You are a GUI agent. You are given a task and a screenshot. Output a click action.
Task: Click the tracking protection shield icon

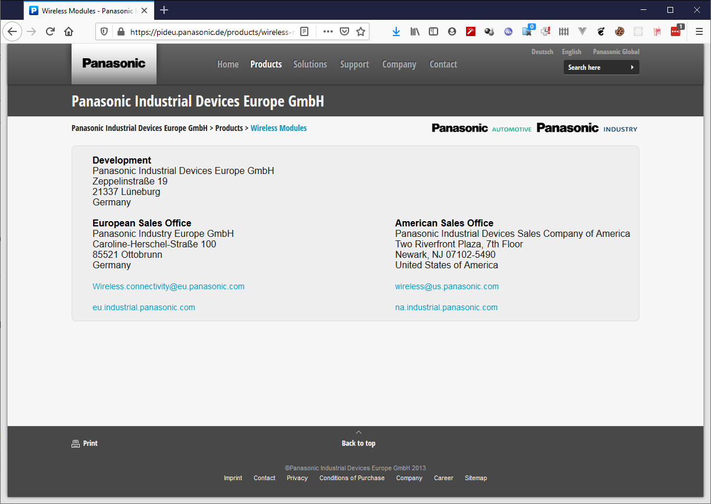coord(105,31)
